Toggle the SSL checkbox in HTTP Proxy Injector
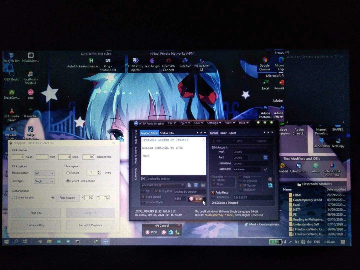Image resolution: width=360 pixels, height=270 pixels. pyautogui.click(x=143, y=191)
